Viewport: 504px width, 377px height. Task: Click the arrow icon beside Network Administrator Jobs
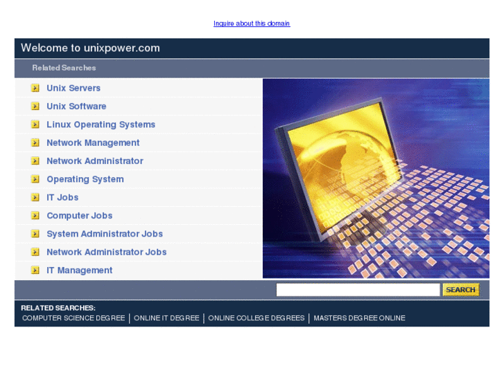[x=35, y=252]
